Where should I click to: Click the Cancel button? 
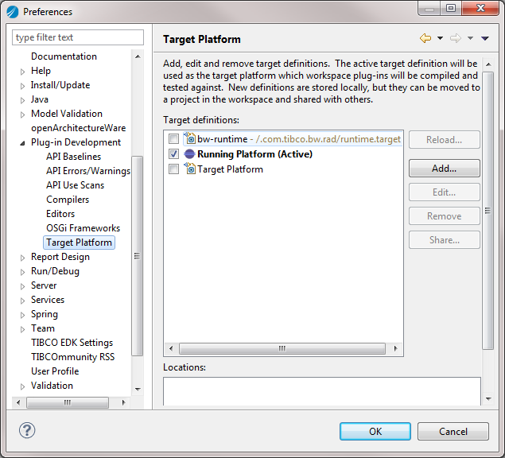click(x=453, y=431)
